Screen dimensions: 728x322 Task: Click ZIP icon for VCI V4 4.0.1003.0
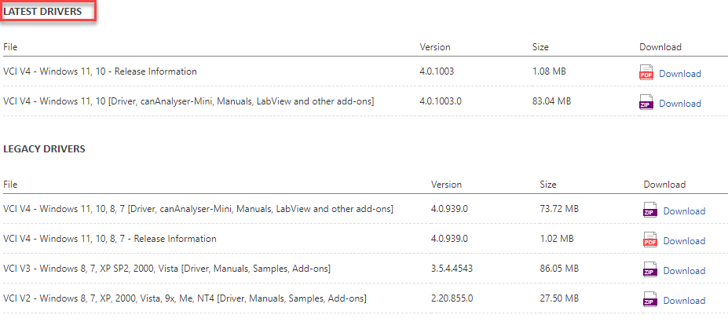click(646, 103)
